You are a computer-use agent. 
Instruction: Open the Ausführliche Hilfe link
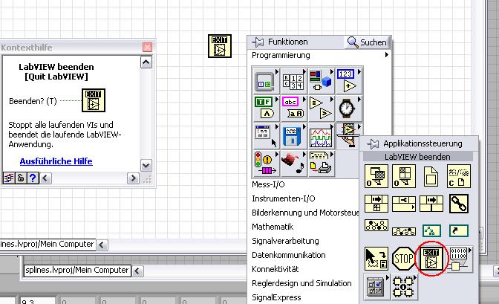pyautogui.click(x=56, y=161)
